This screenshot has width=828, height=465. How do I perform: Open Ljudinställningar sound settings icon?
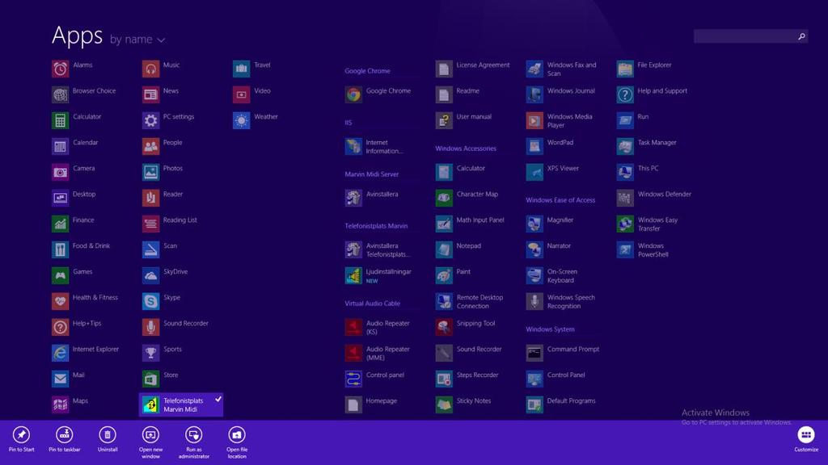(x=353, y=275)
